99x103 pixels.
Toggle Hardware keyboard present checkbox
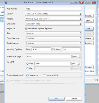[26, 29]
